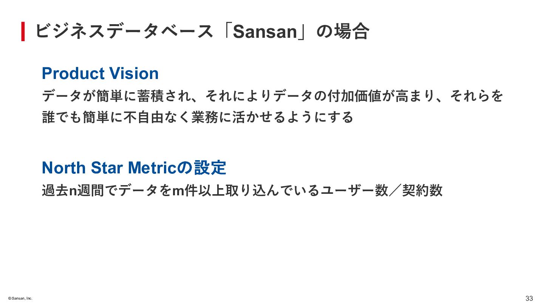Select the North Star Metricの設定 heading

tap(134, 167)
